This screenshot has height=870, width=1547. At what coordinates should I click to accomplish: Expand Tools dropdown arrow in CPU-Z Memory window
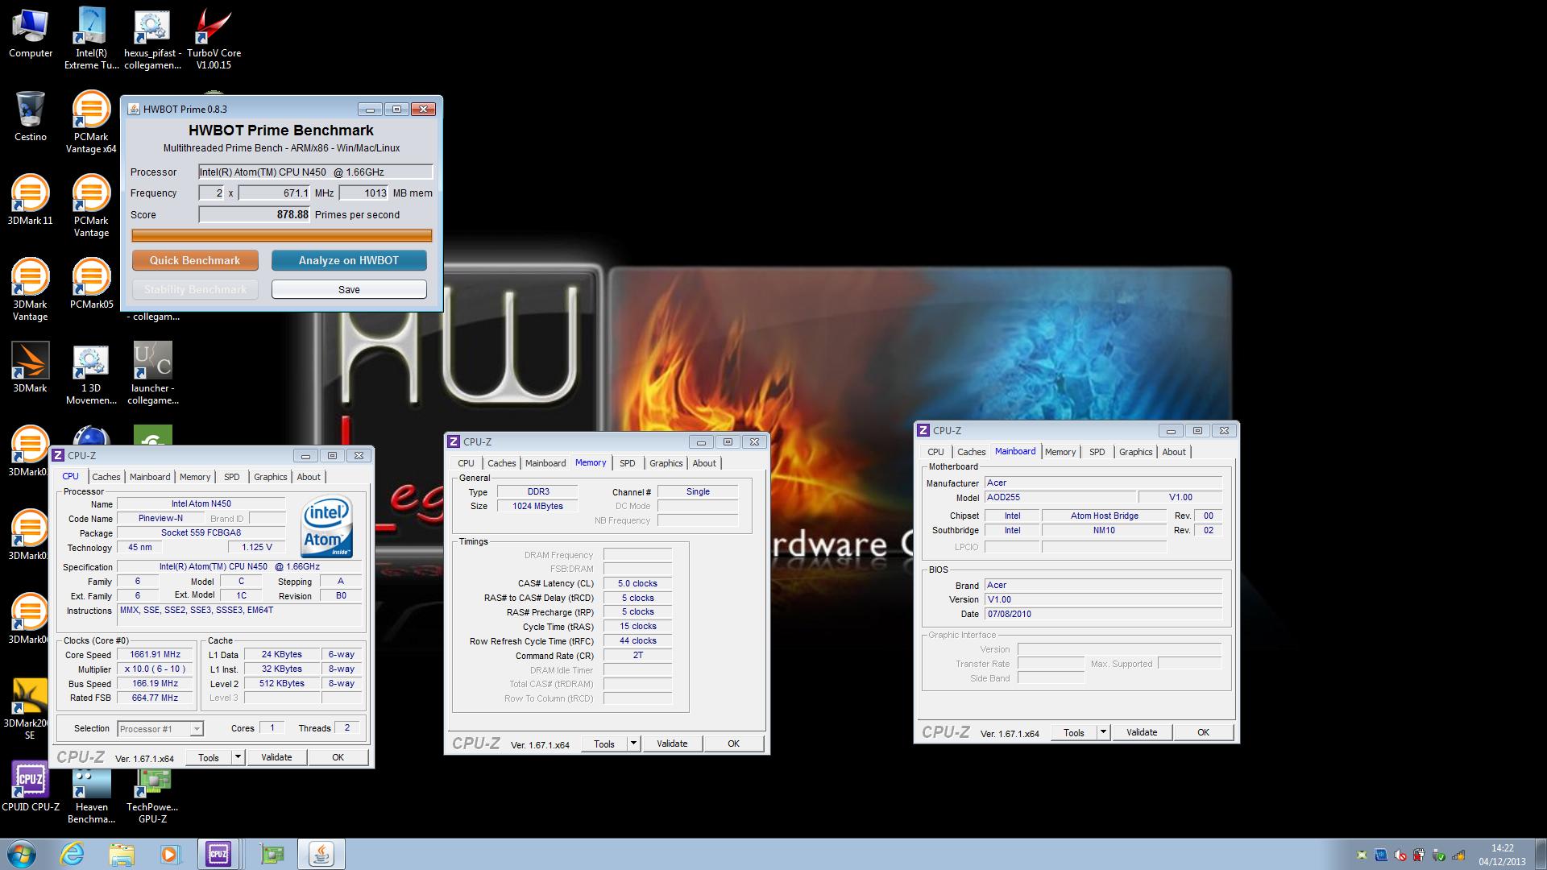coord(633,744)
